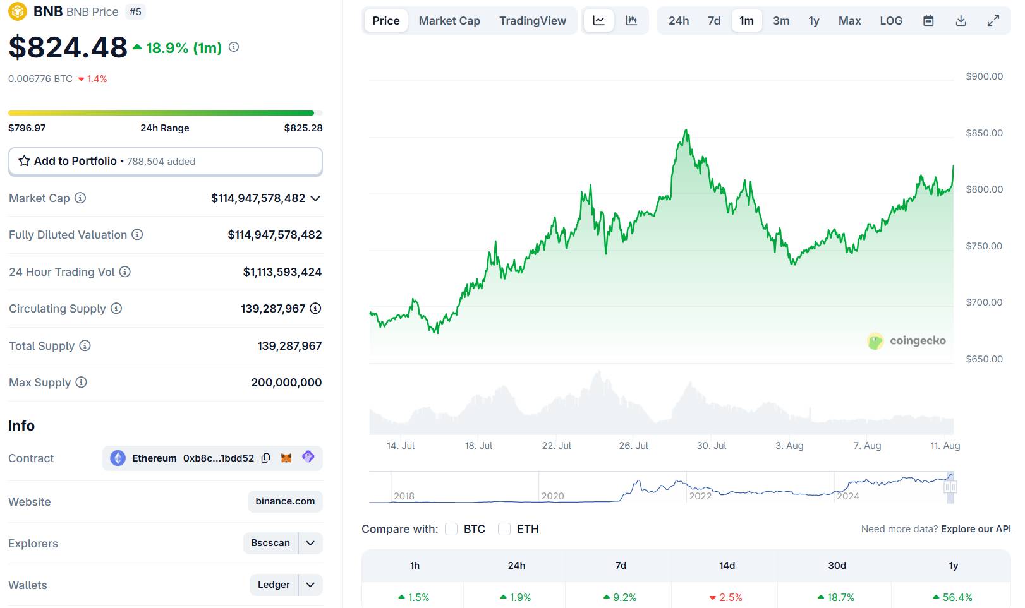
Task: Switch to line chart view icon
Action: [598, 21]
